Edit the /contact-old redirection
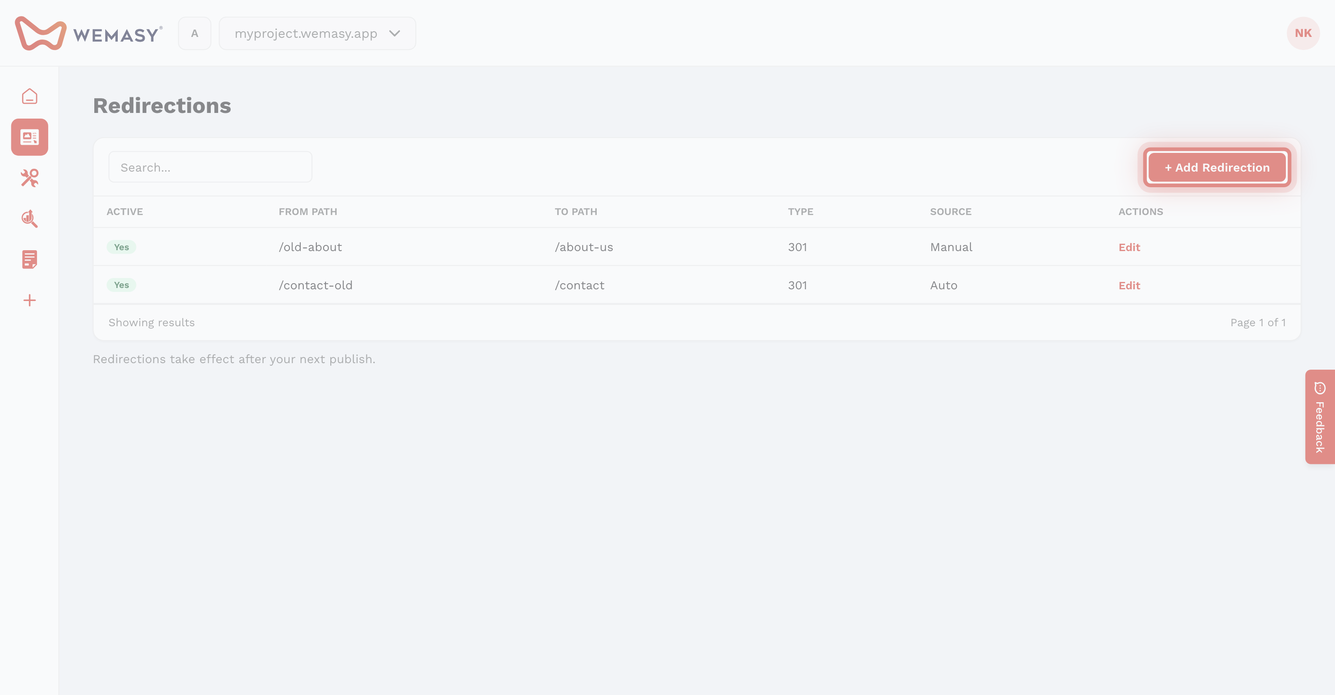 [x=1129, y=285]
